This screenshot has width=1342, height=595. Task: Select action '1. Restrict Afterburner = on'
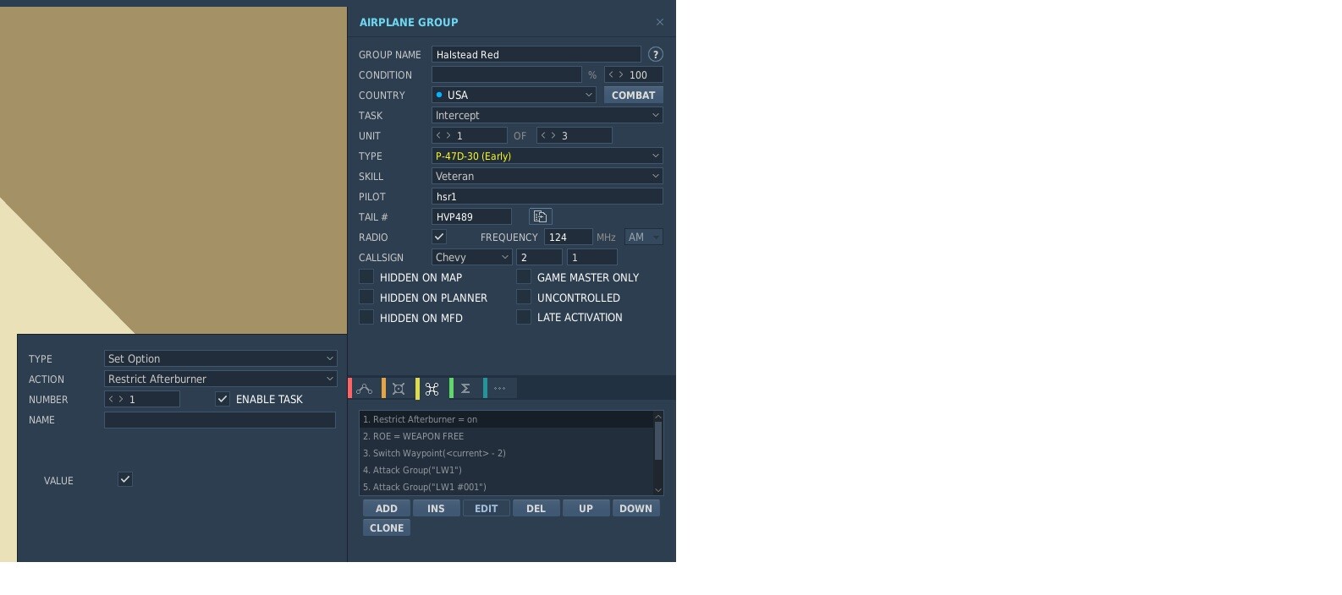pos(506,419)
